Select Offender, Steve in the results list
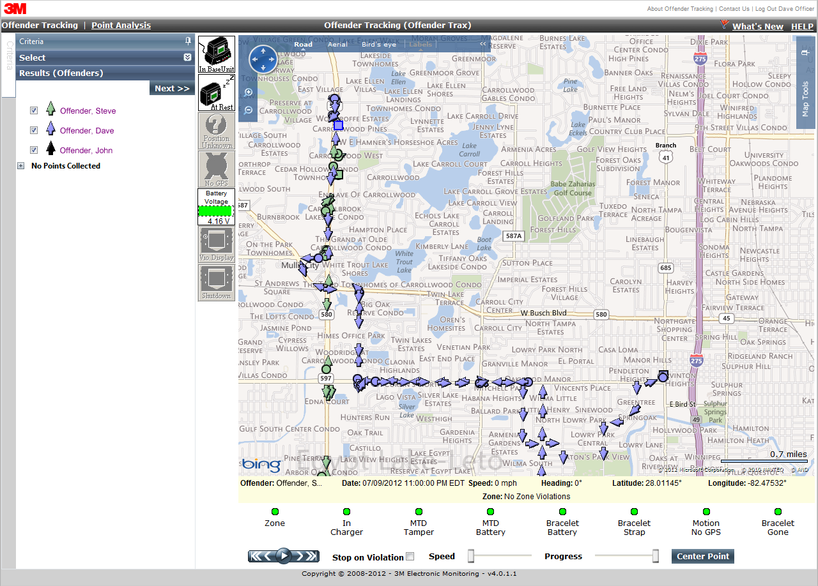The width and height of the screenshot is (818, 586). (88, 111)
